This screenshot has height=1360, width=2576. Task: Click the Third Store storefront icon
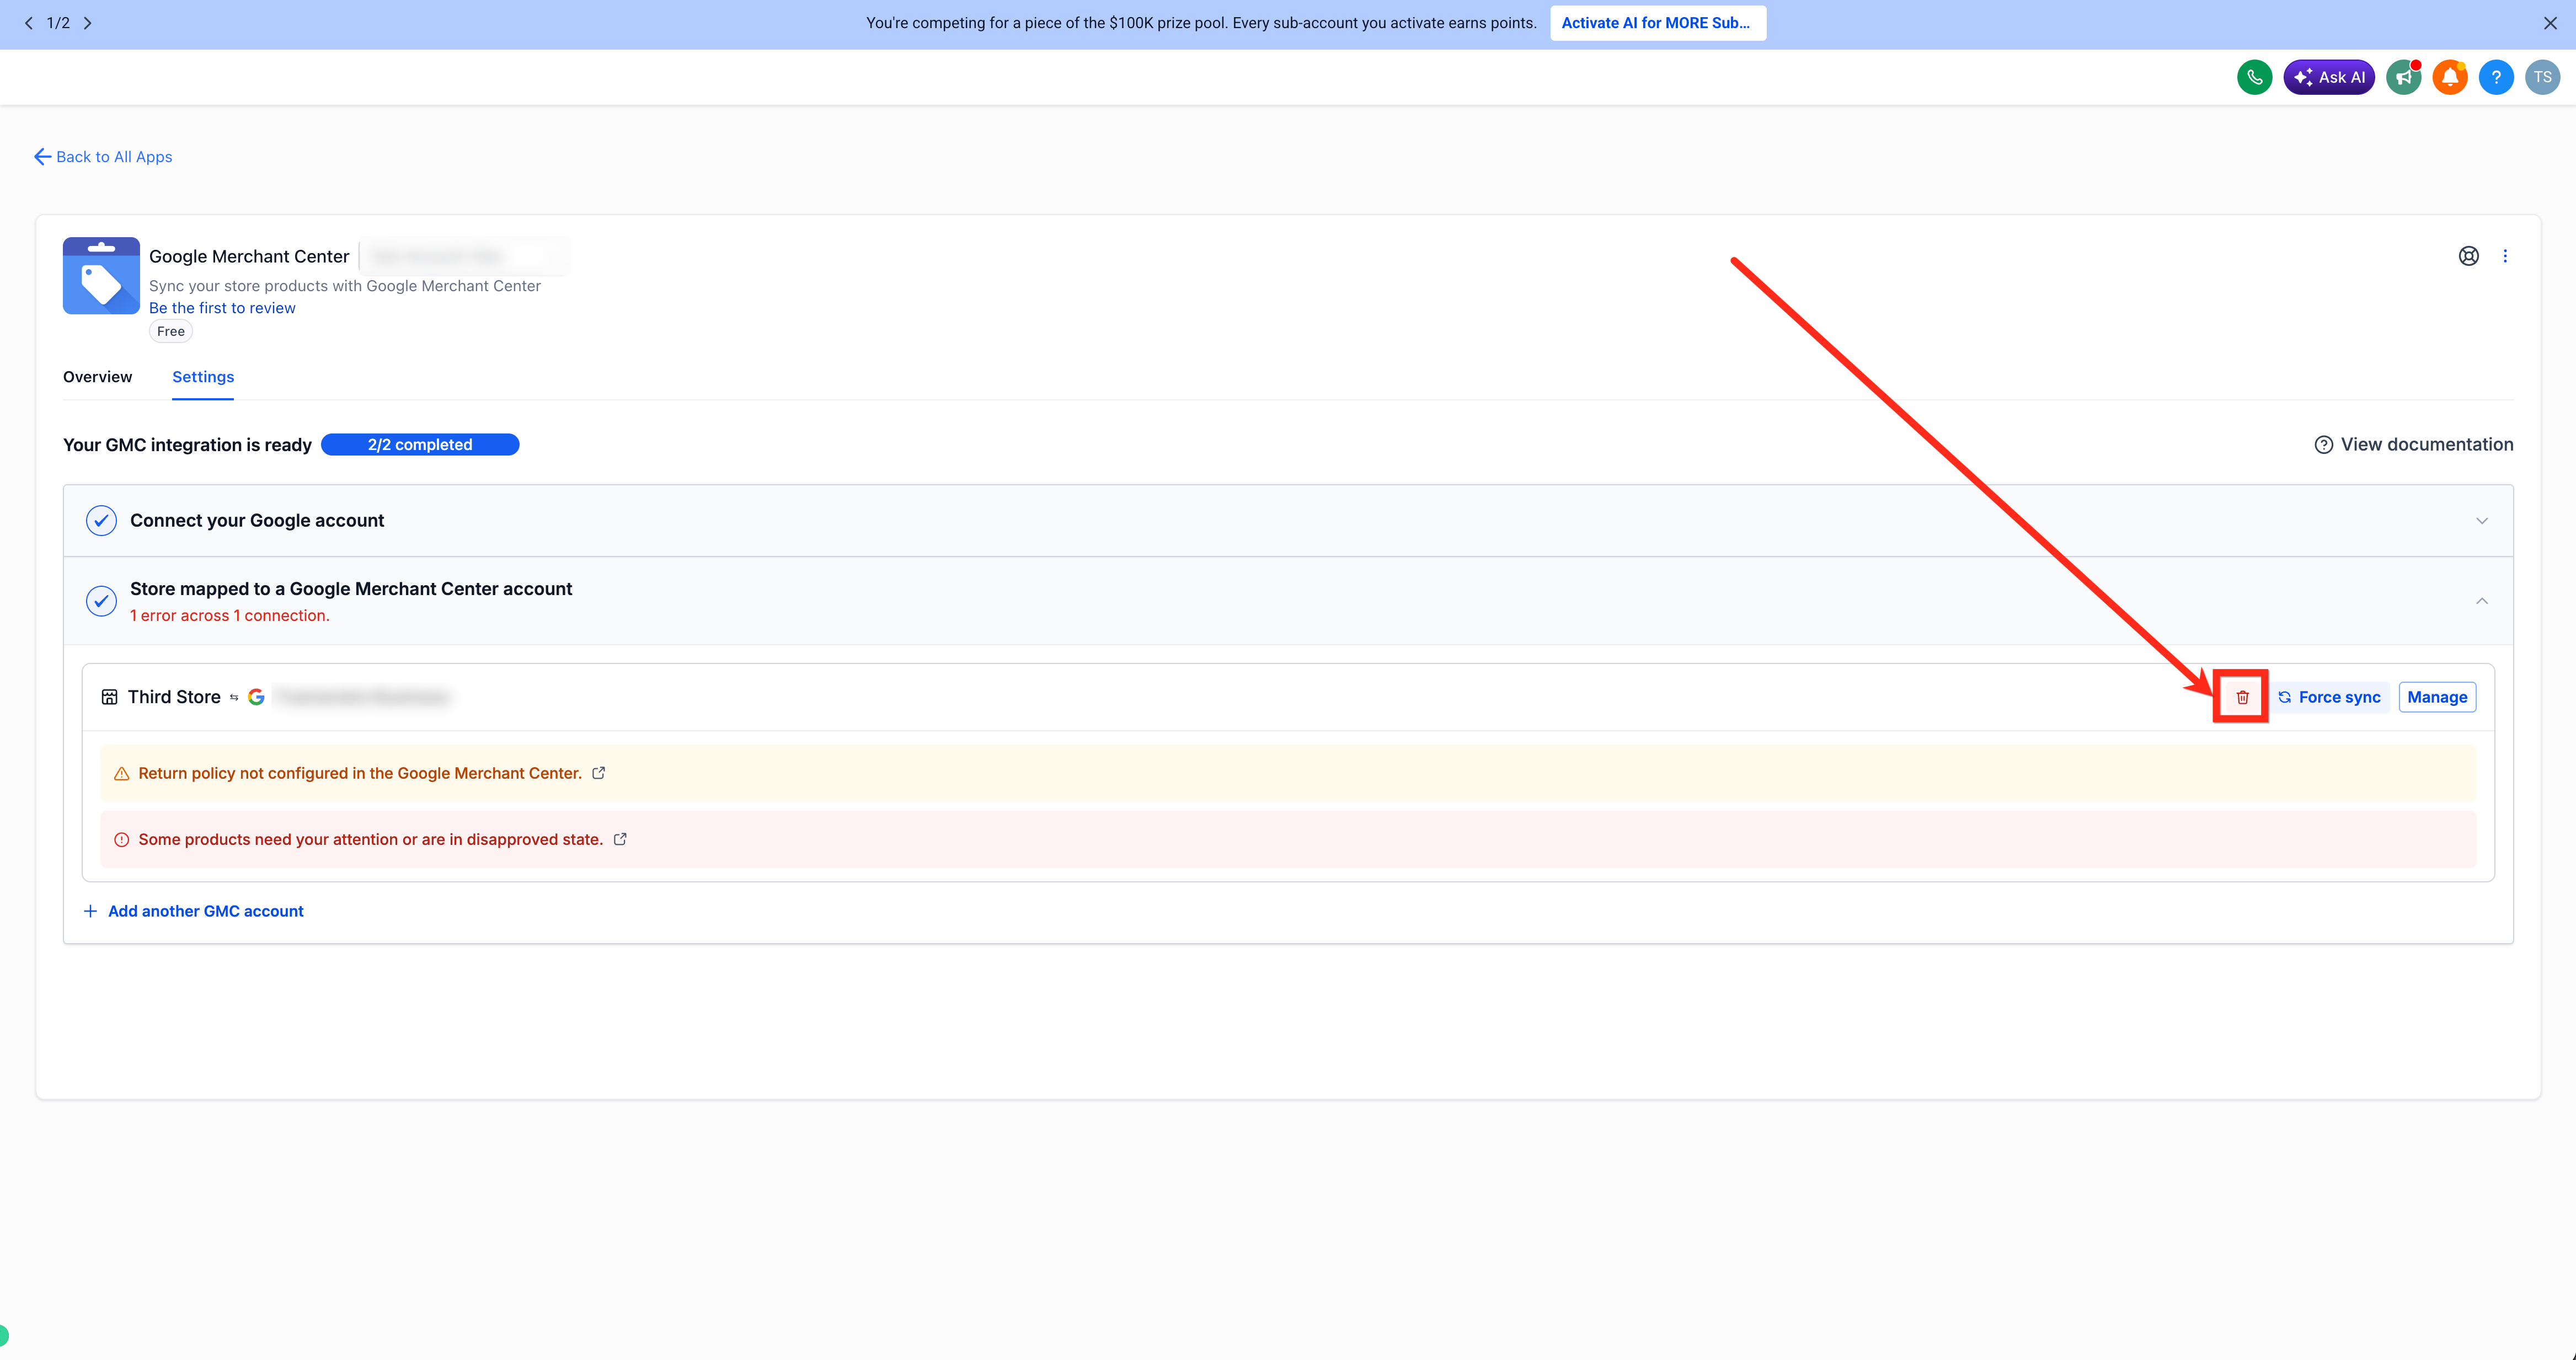(x=109, y=697)
